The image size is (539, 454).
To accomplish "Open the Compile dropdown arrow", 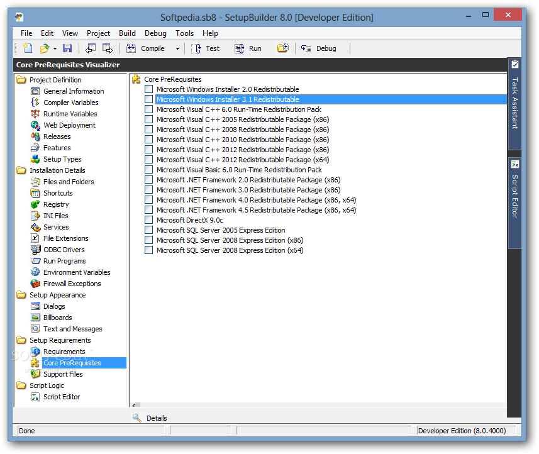I will pyautogui.click(x=177, y=49).
